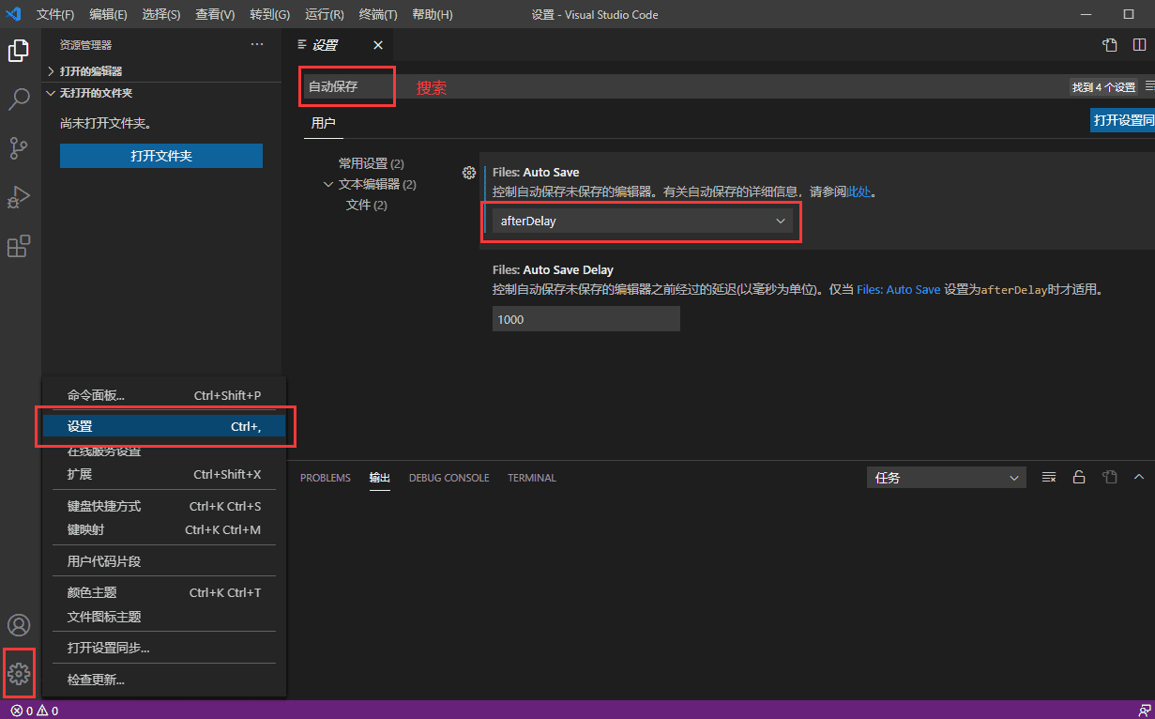Viewport: 1155px width, 719px height.
Task: Open the 选择(S) menu
Action: pos(162,15)
